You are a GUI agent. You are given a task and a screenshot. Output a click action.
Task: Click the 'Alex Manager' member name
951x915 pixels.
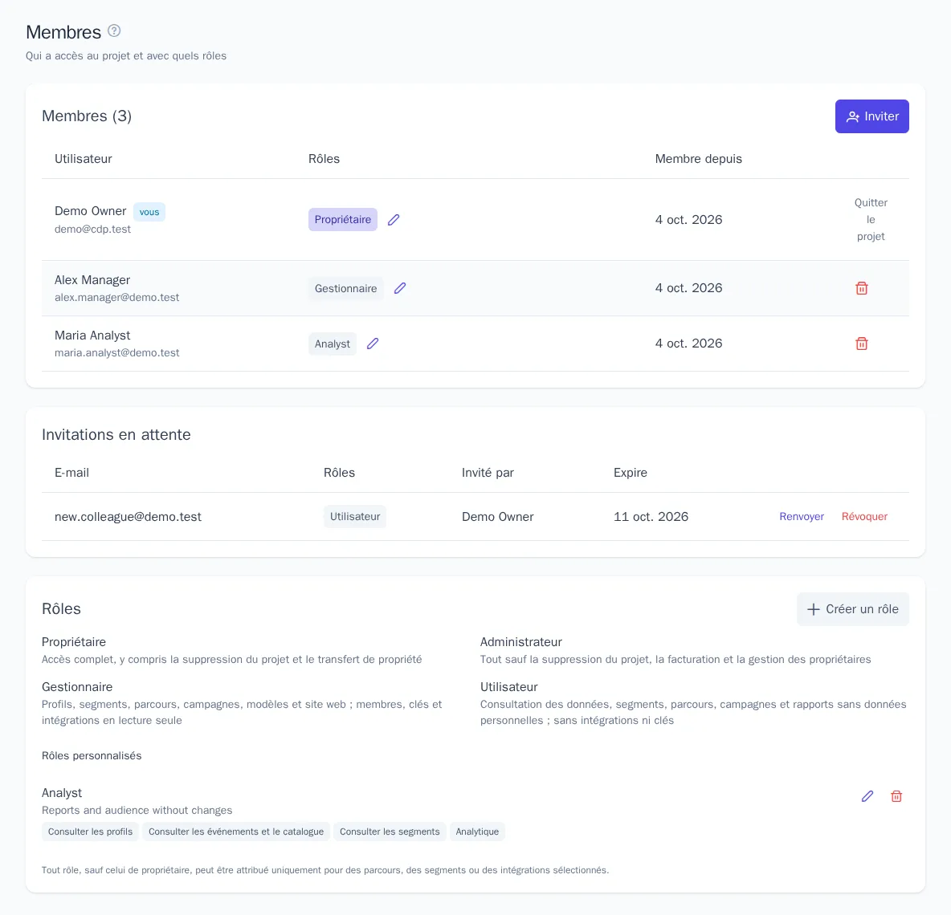click(92, 280)
